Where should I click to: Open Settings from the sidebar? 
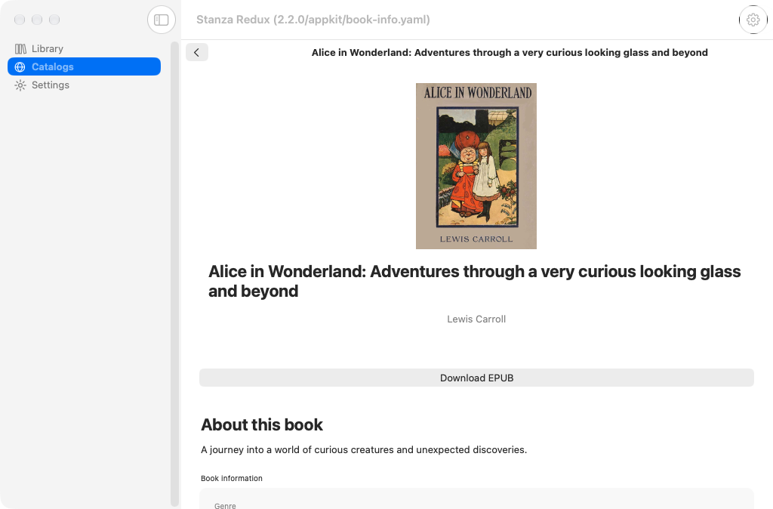coord(84,85)
